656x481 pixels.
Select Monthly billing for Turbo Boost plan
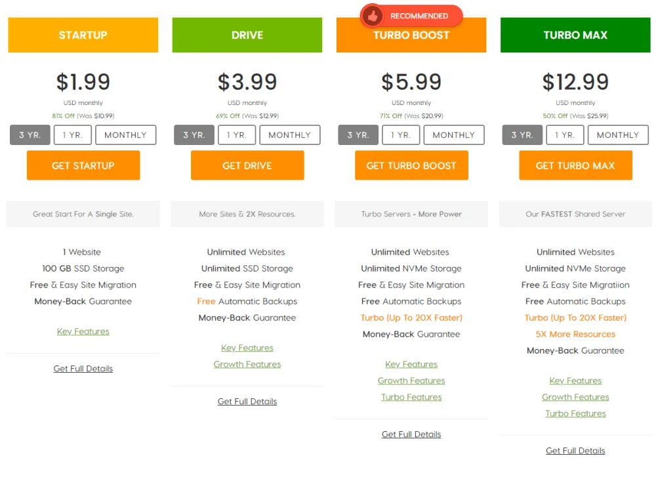point(453,135)
